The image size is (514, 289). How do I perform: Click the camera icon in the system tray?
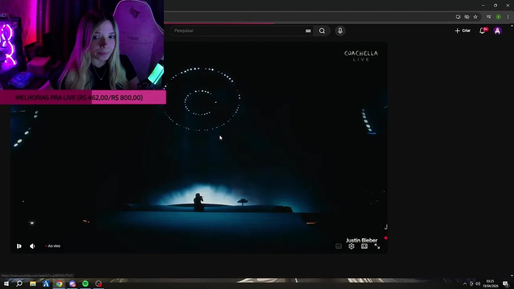click(471, 284)
